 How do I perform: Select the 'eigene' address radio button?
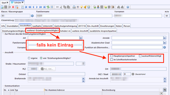[29, 58]
